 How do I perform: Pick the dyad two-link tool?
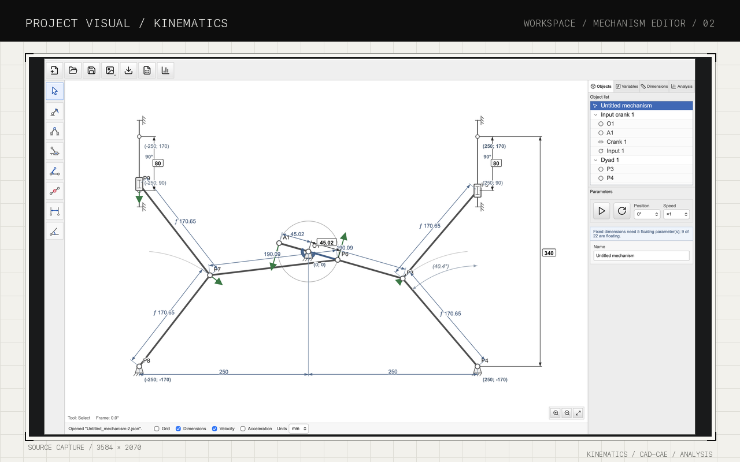pyautogui.click(x=55, y=131)
